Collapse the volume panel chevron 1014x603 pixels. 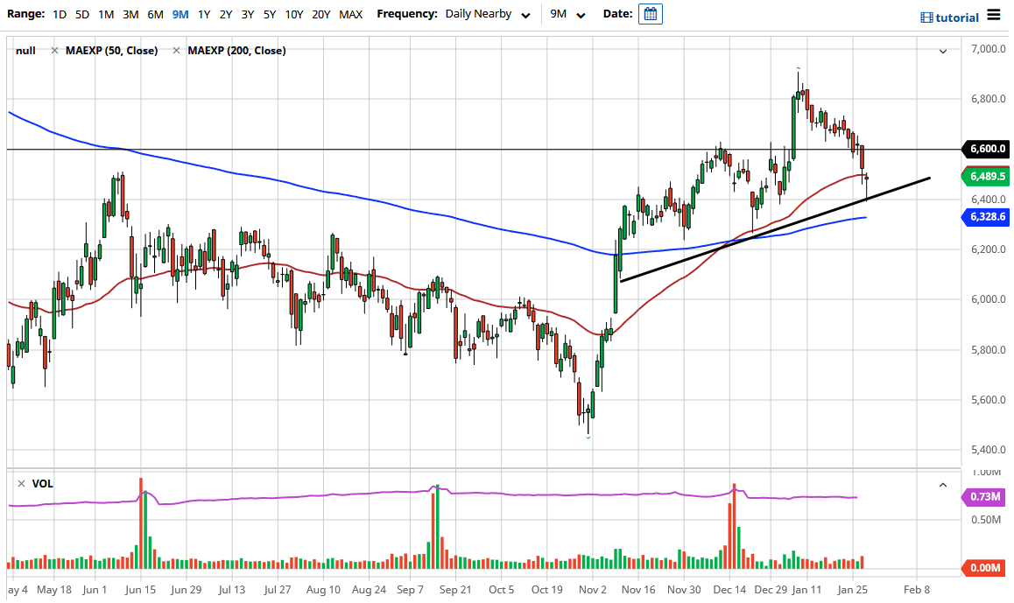point(943,484)
